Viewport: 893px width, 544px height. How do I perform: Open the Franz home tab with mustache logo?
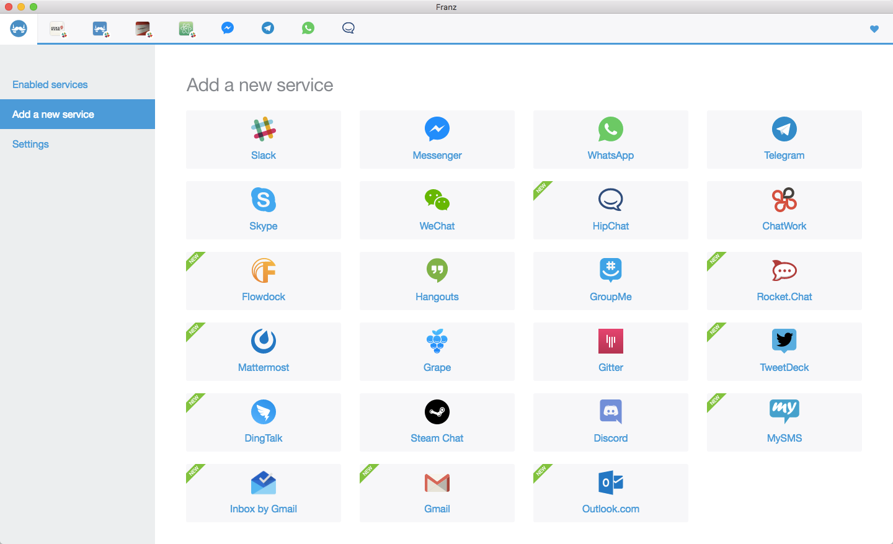click(x=19, y=29)
